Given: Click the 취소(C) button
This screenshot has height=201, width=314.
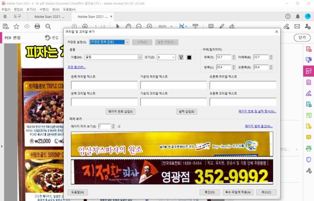Looking at the screenshot, I should click(x=266, y=192).
